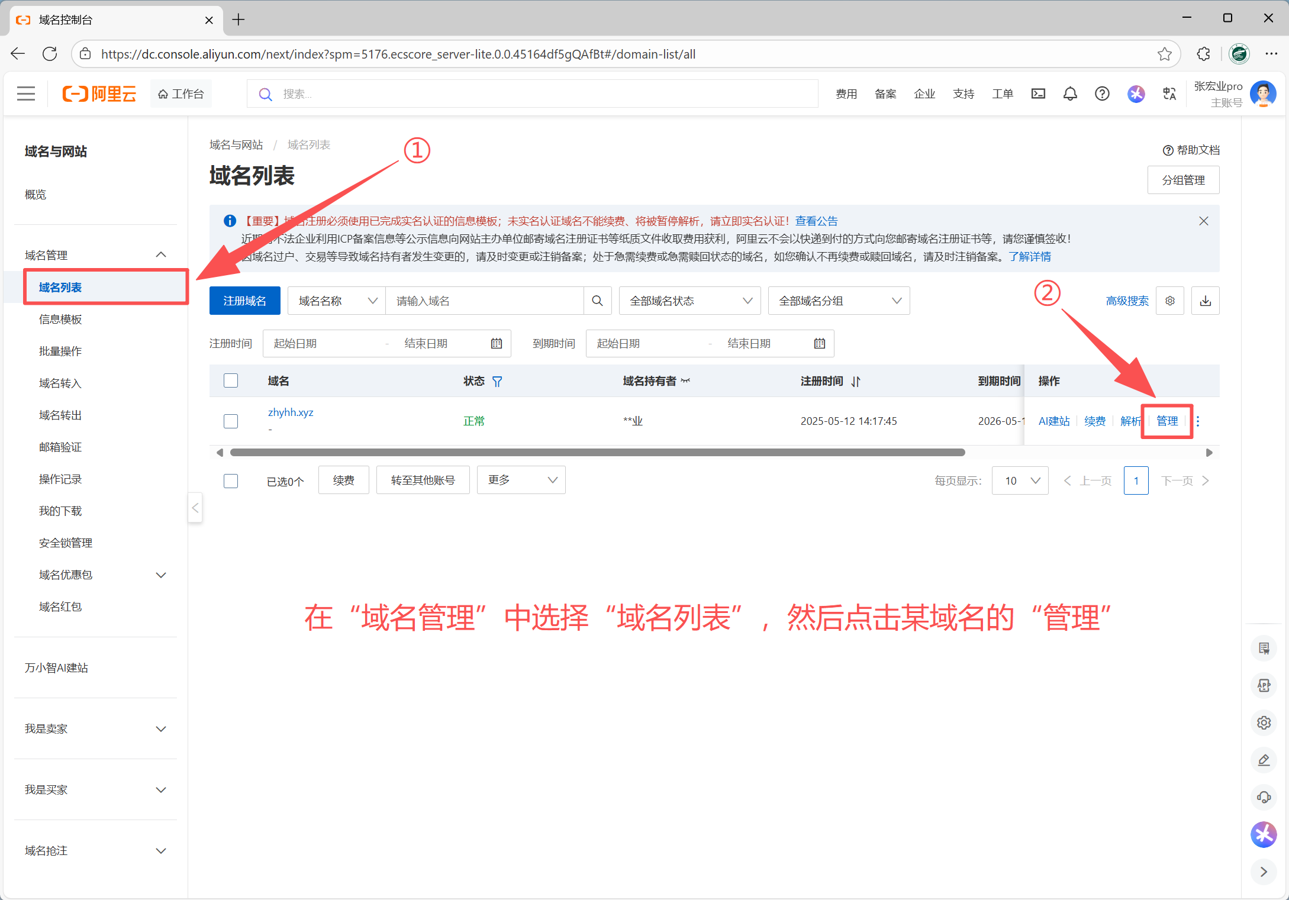The image size is (1289, 900).
Task: Open the notifications bell
Action: tap(1070, 93)
